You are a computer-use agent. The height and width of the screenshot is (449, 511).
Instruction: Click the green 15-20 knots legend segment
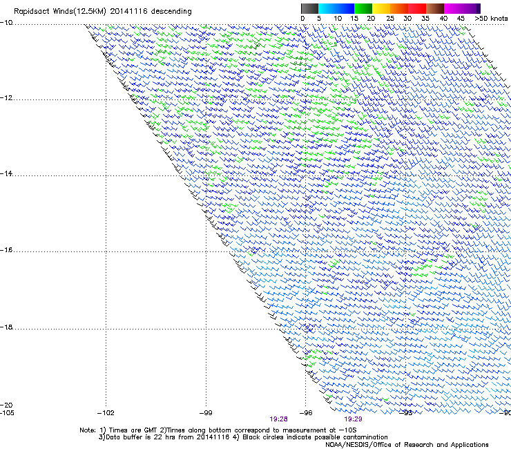point(363,8)
